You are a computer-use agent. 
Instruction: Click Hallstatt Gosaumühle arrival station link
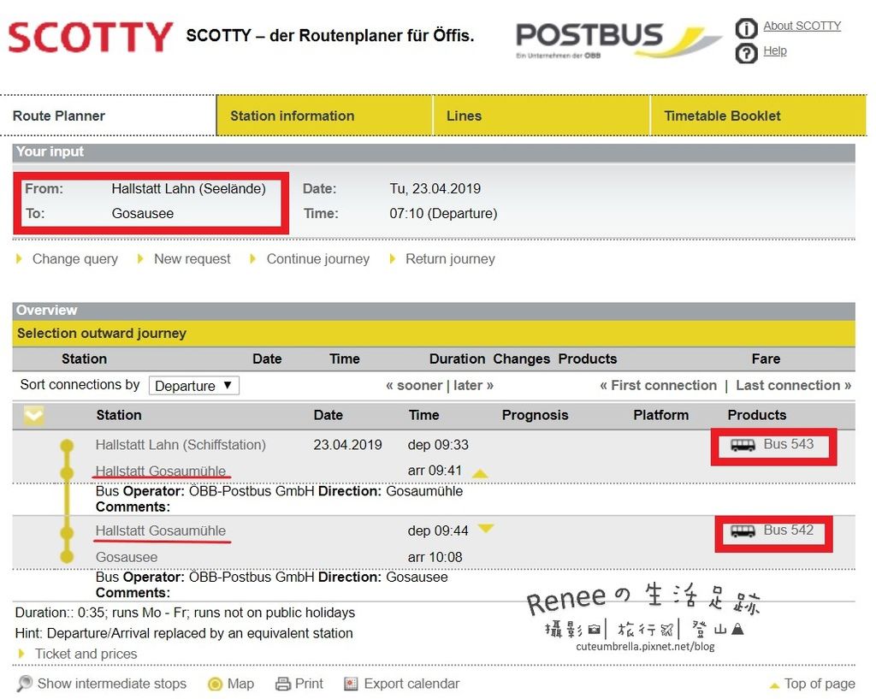[x=160, y=471]
